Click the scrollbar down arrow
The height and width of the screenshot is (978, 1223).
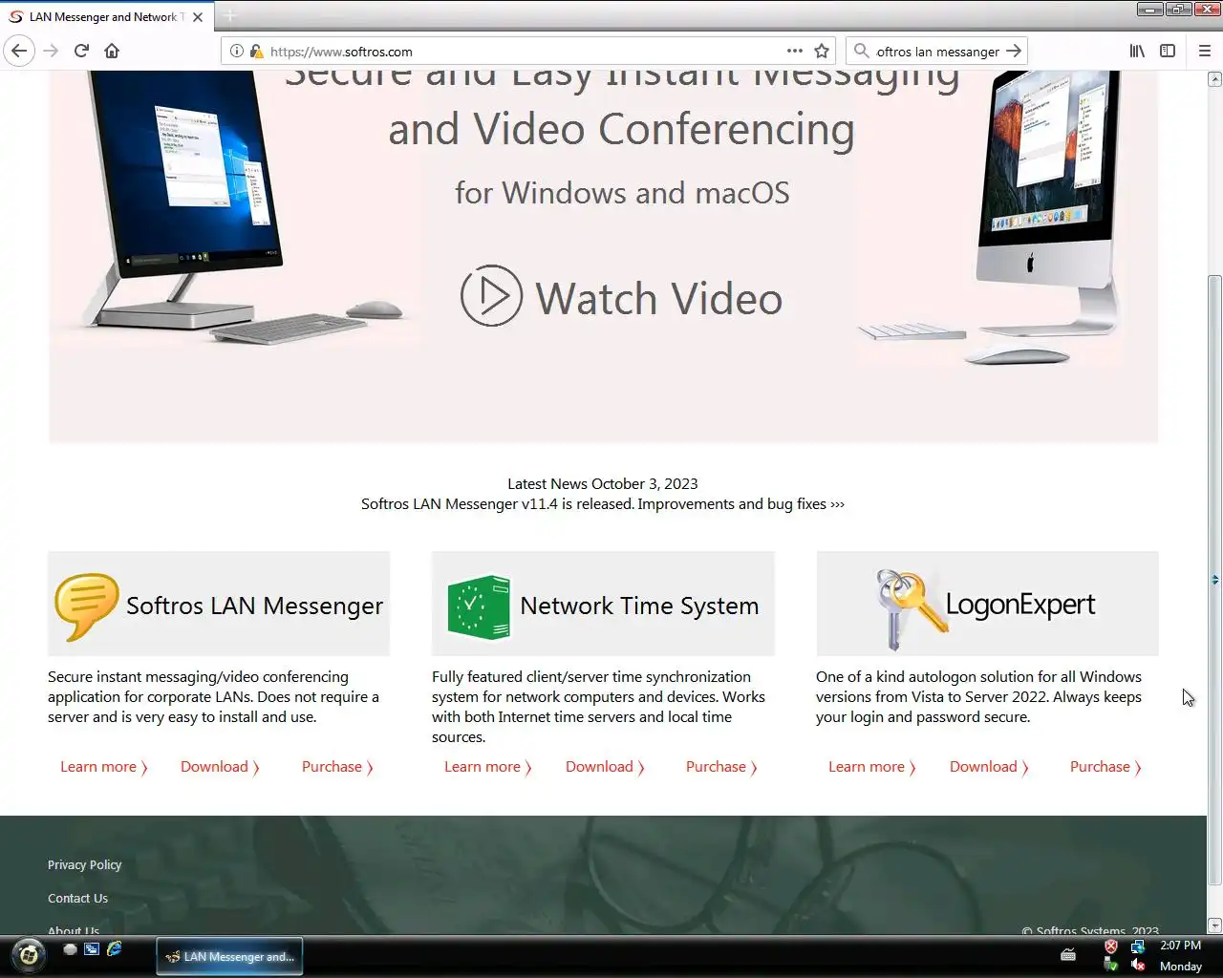pos(1214,925)
